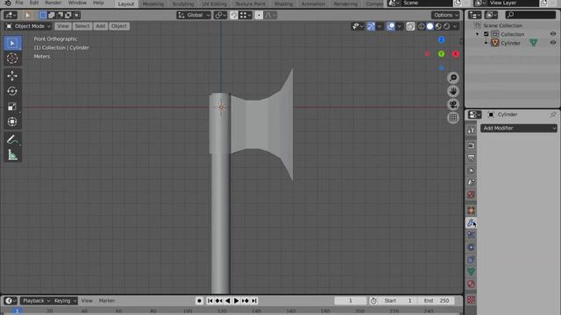Collapse Collection tree in outliner

pyautogui.click(x=477, y=34)
